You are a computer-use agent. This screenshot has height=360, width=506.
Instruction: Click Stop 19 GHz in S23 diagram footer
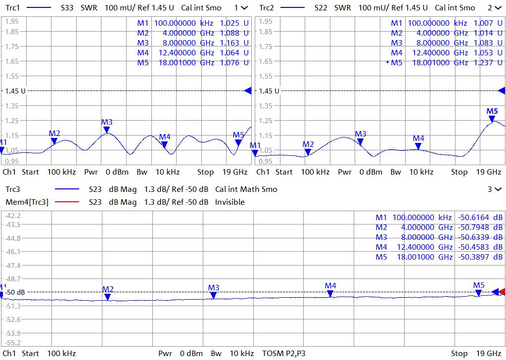pyautogui.click(x=469, y=353)
